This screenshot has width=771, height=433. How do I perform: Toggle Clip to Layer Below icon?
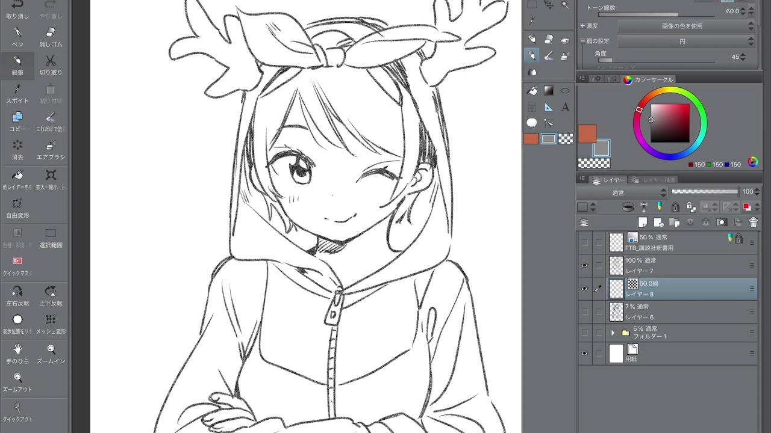coord(628,207)
